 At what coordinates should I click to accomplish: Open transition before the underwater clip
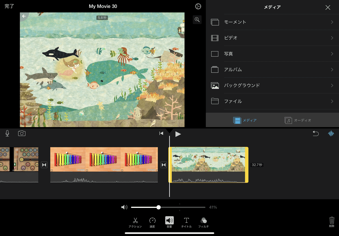pyautogui.click(x=164, y=165)
